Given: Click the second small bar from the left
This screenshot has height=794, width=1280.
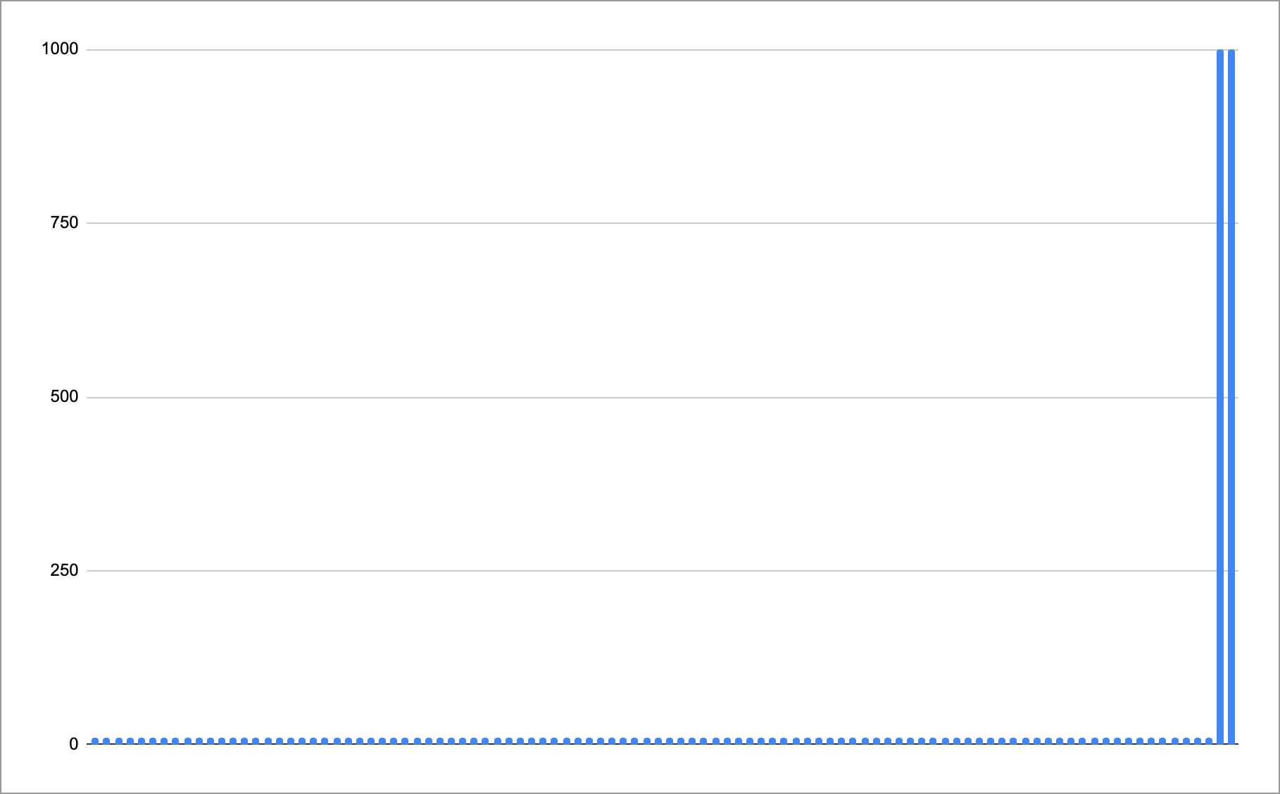Looking at the screenshot, I should 106,741.
